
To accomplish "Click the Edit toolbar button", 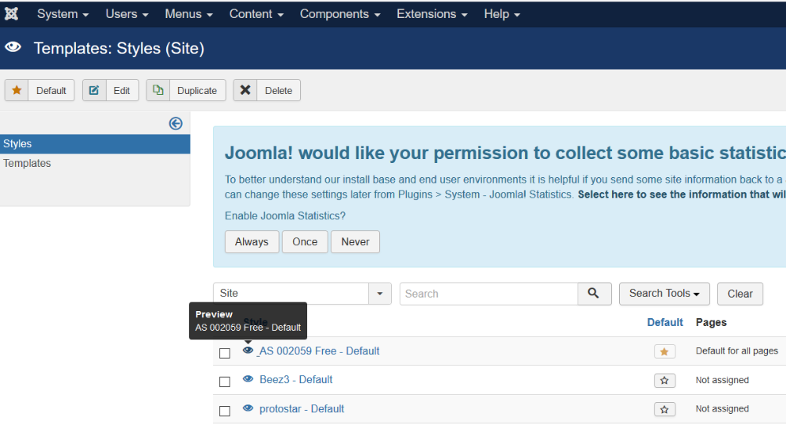I will point(110,90).
